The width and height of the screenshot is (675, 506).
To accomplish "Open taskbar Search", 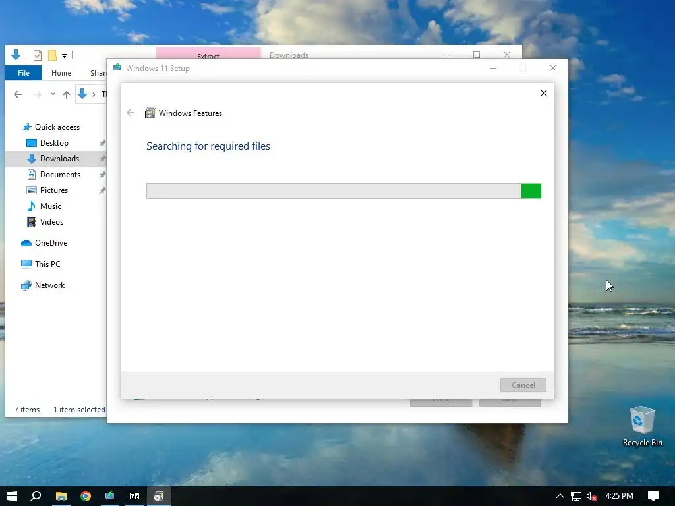I will [36, 496].
